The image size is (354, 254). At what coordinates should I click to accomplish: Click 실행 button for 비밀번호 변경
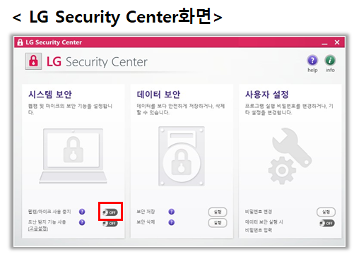pos(326,212)
